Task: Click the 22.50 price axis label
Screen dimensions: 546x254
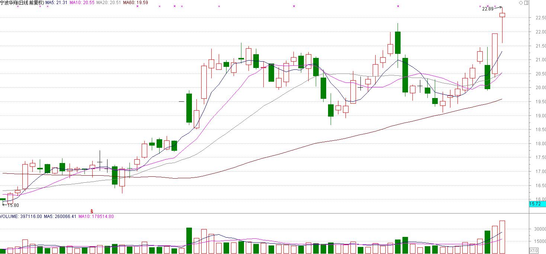Action: (540, 18)
